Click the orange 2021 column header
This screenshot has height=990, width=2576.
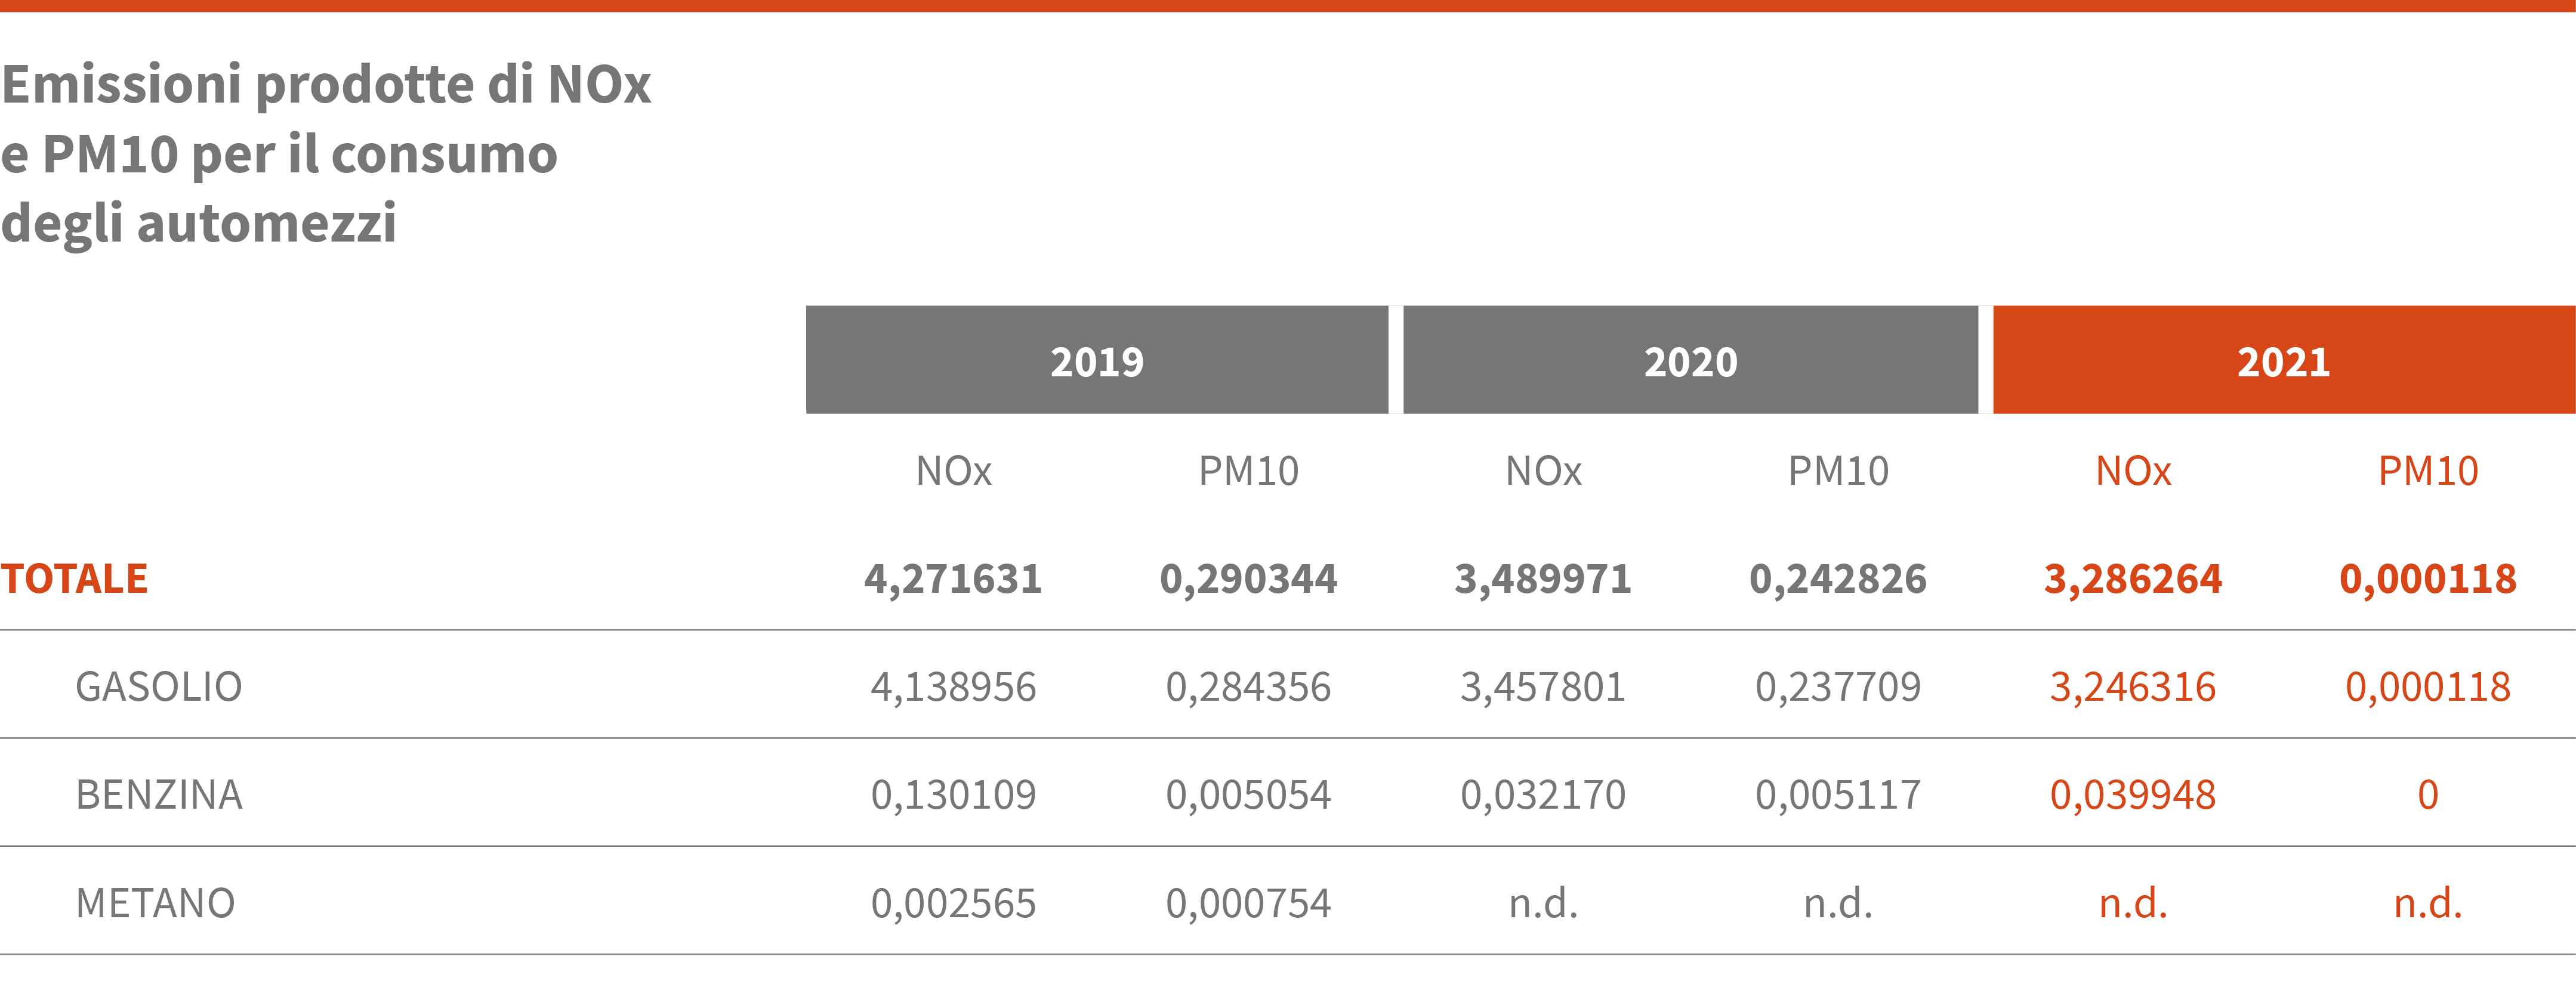tap(2283, 361)
